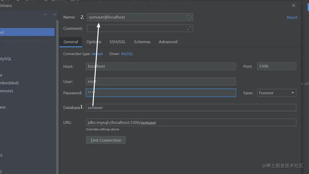Change connection type via 'default' link
309x174 pixels.
[97, 54]
